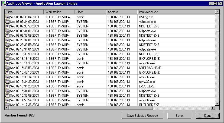The height and width of the screenshot is (123, 224).
Task: Click the address in the 15:34:28 row
Action: tap(119, 86)
